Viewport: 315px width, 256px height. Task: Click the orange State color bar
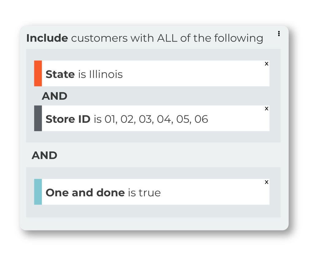[38, 74]
